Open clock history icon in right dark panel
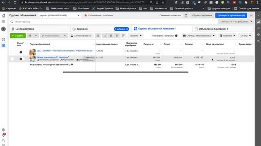Viewport: 261px width, 146px height. (258, 34)
